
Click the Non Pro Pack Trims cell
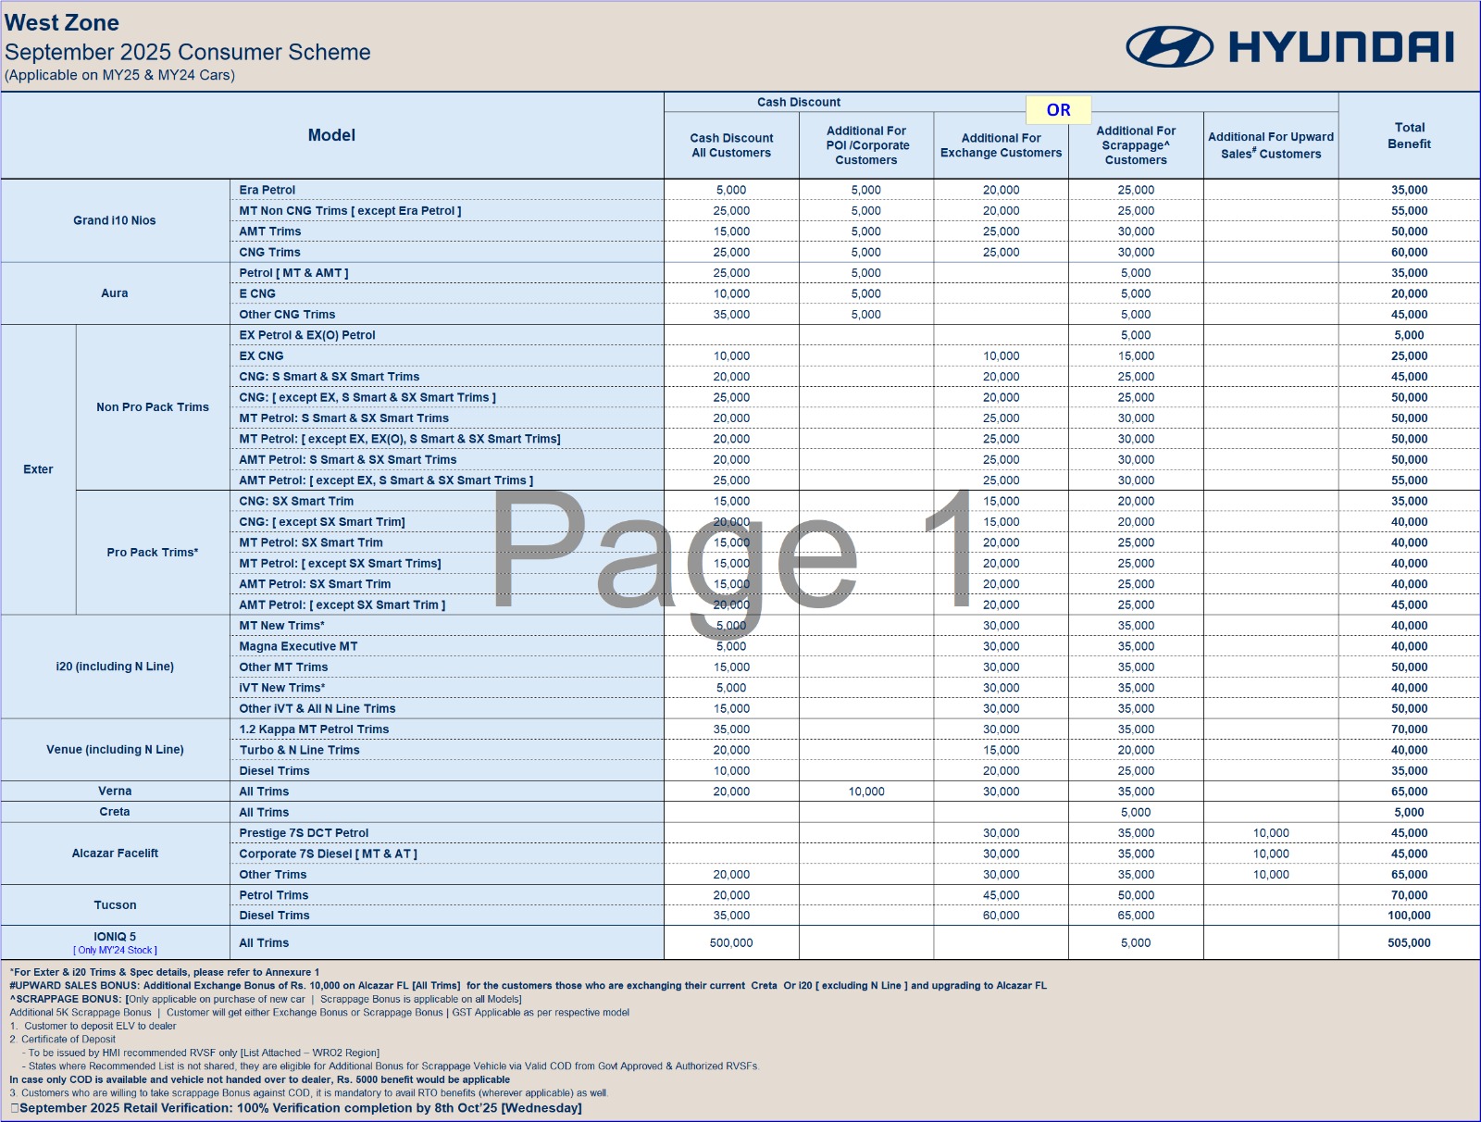coord(153,407)
